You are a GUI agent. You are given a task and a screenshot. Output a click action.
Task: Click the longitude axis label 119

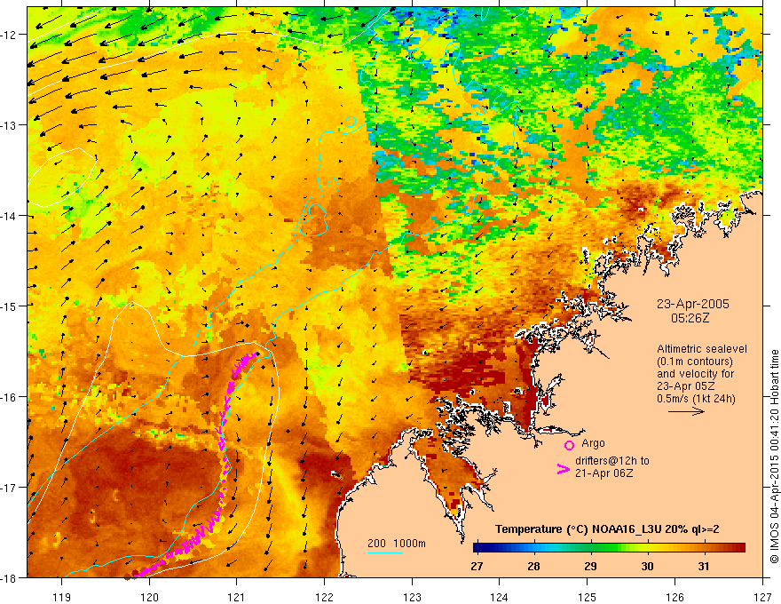coord(62,597)
